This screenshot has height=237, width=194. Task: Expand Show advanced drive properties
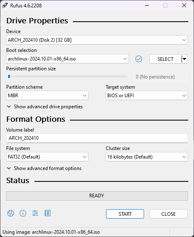click(x=45, y=107)
